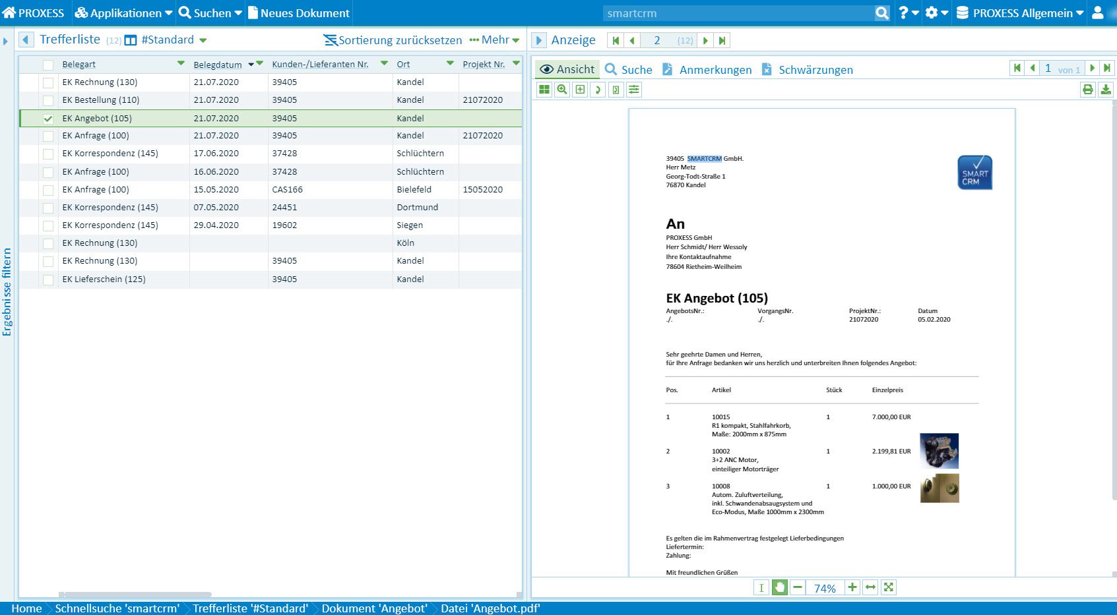Open the thumbnail overview in the viewer

[544, 90]
